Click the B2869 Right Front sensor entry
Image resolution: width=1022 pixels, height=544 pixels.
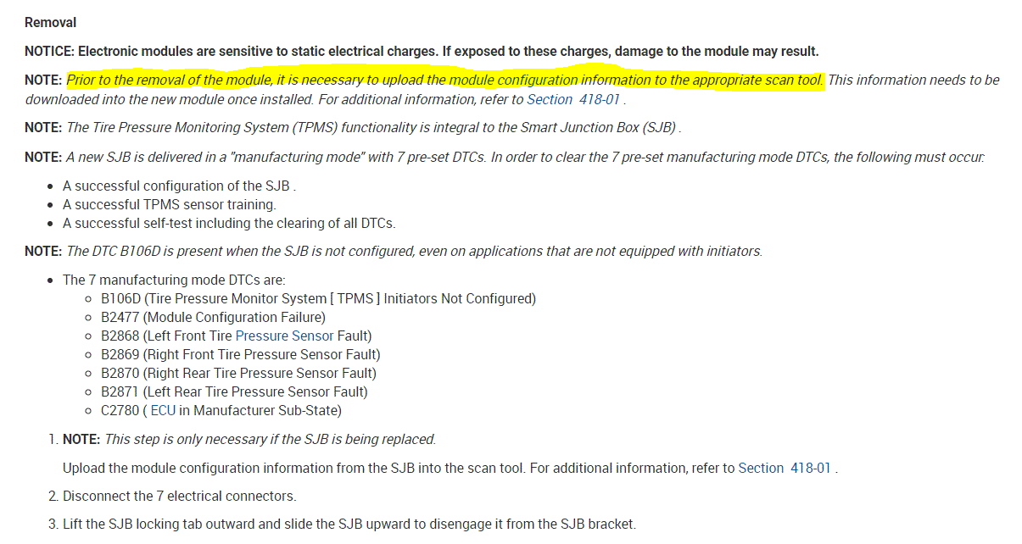click(x=240, y=354)
